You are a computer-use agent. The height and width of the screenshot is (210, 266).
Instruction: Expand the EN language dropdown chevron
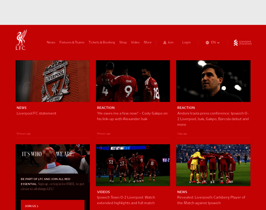pos(218,43)
